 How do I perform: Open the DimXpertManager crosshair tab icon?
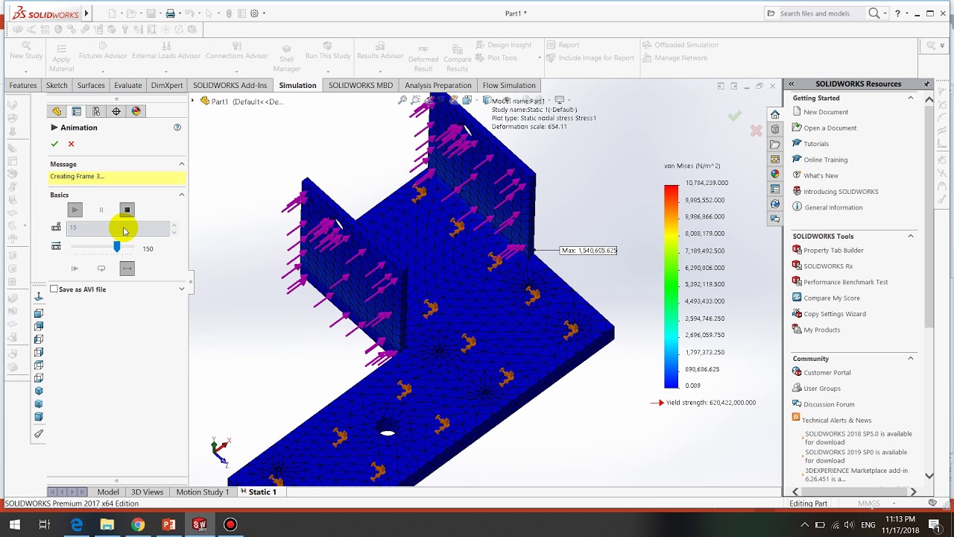click(x=116, y=111)
